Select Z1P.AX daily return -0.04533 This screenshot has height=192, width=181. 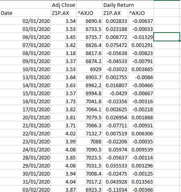[x=115, y=61]
